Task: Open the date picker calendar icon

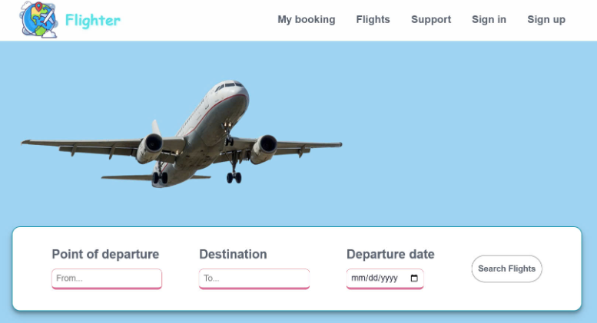Action: (x=415, y=279)
